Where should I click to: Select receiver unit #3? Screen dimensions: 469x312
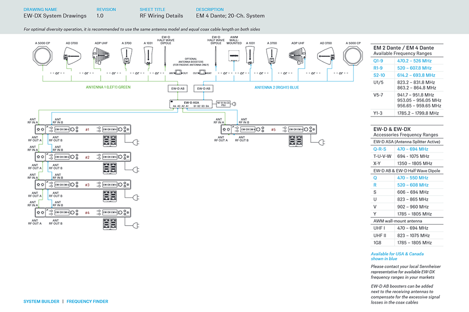pos(83,184)
